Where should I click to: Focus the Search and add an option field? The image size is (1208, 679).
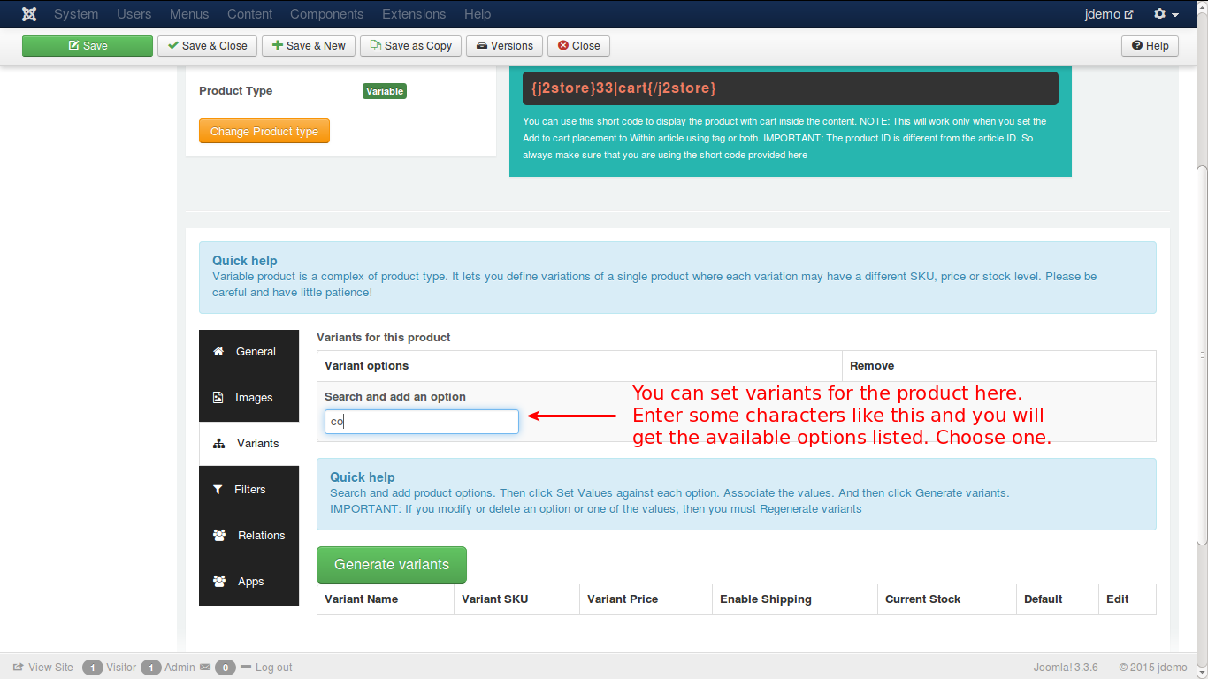[x=421, y=422]
